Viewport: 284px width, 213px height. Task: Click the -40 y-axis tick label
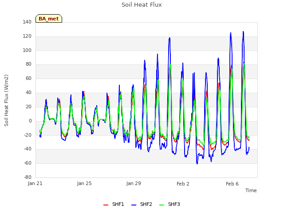click(x=28, y=149)
